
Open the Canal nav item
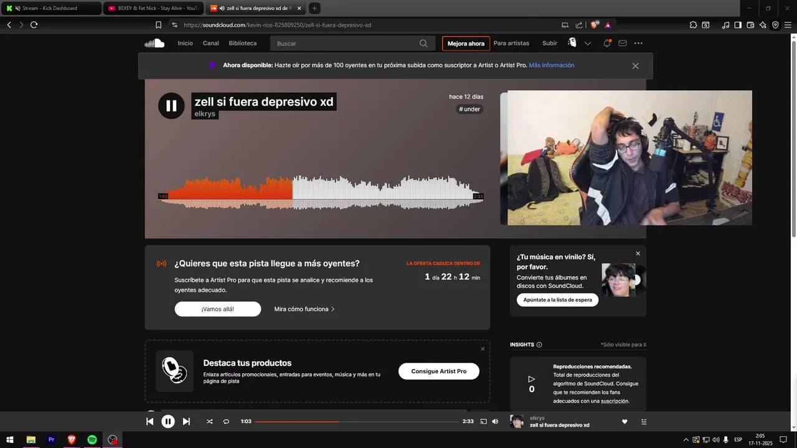tap(211, 43)
